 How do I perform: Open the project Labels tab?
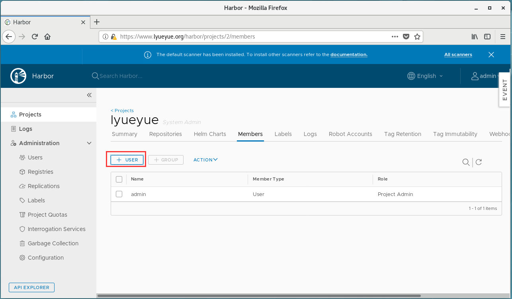pos(283,134)
